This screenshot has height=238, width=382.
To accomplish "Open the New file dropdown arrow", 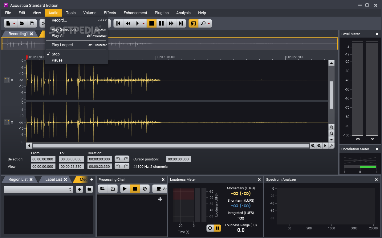I will 14,23.
